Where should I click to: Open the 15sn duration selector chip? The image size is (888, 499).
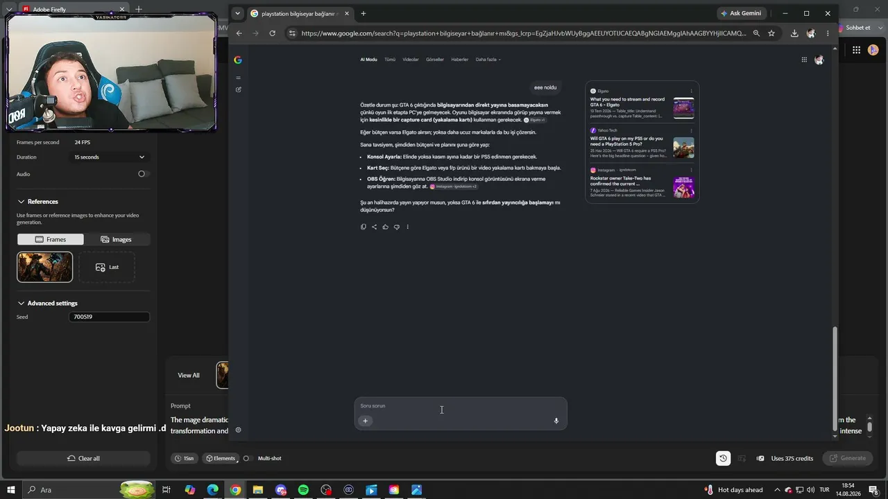tap(185, 458)
